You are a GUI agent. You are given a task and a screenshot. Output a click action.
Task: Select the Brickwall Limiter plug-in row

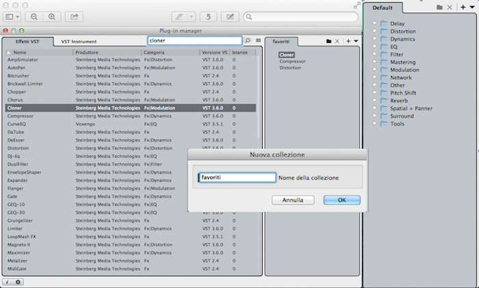[x=131, y=83]
